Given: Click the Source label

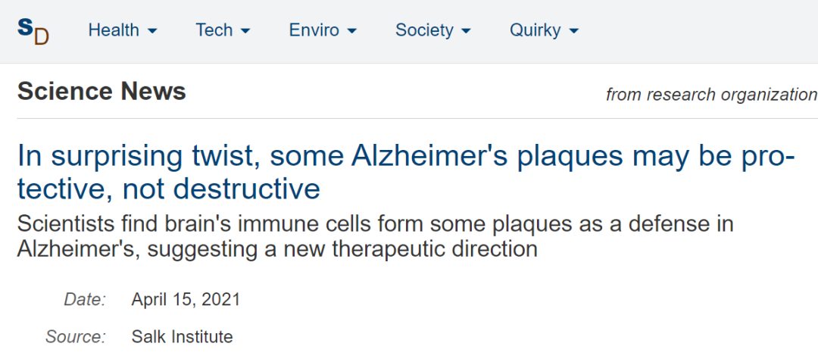Looking at the screenshot, I should (x=76, y=337).
